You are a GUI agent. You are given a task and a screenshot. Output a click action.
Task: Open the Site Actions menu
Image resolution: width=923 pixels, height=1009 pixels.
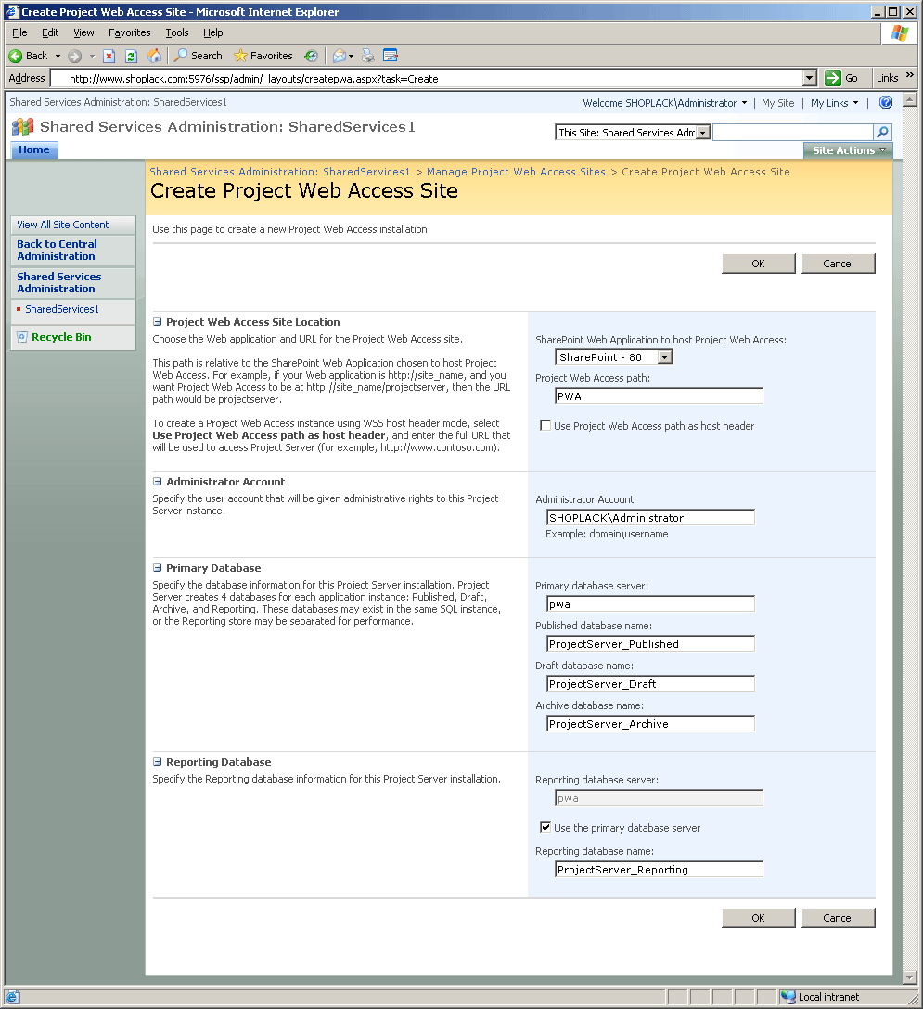pyautogui.click(x=849, y=150)
